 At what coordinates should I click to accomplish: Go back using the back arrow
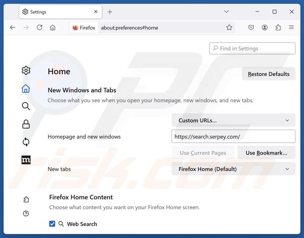[x=13, y=28]
